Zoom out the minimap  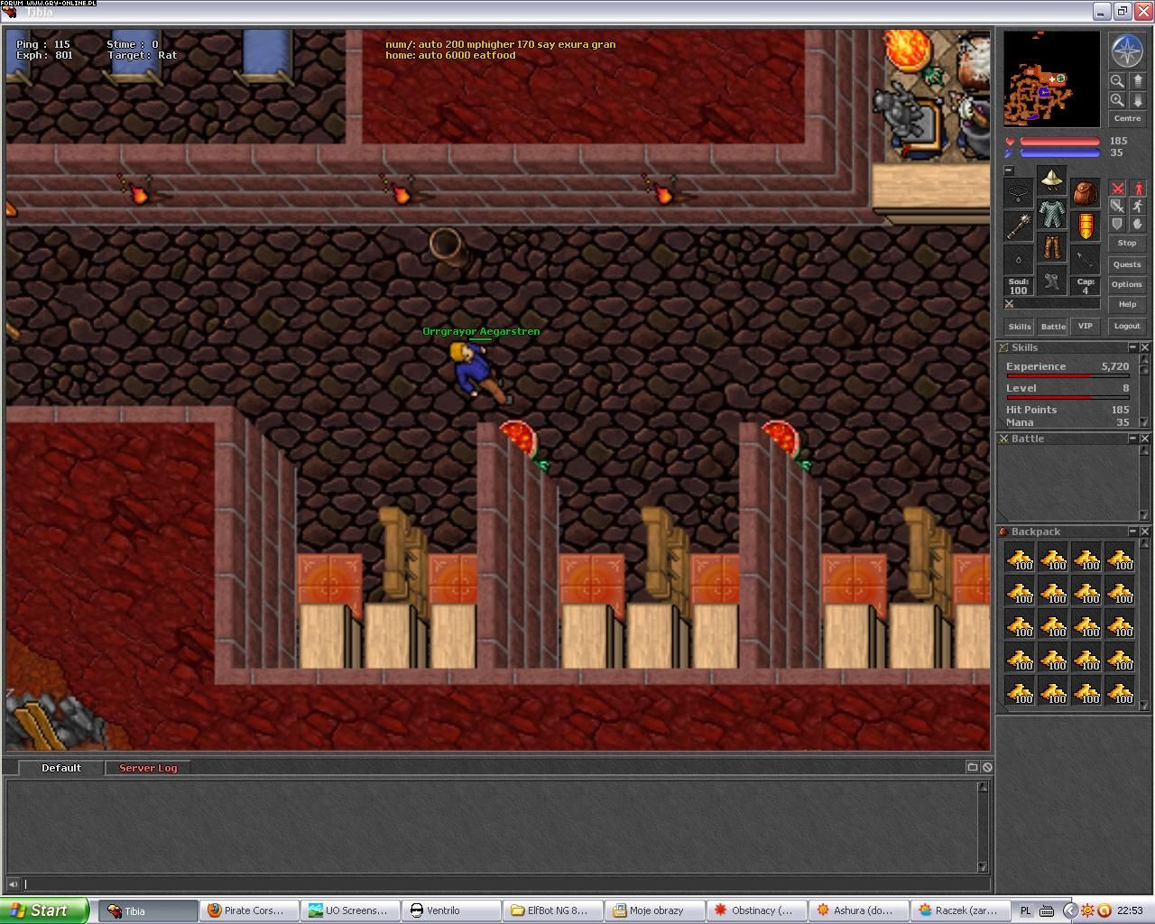point(1117,80)
